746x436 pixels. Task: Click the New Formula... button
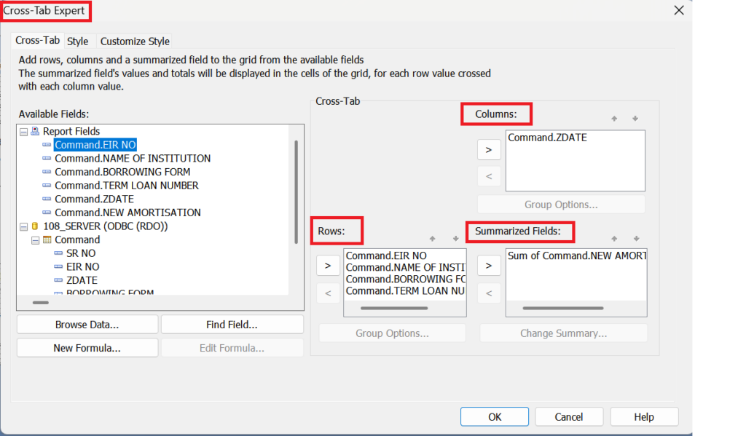[87, 348]
